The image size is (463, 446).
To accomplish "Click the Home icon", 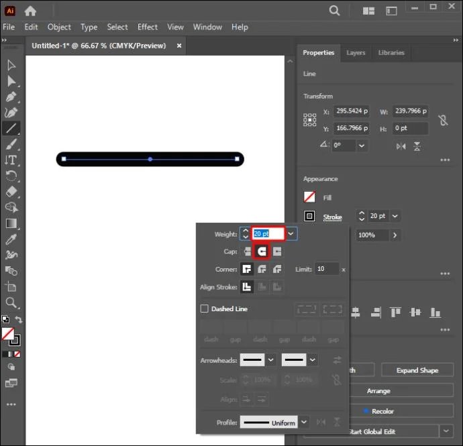I will 30,11.
